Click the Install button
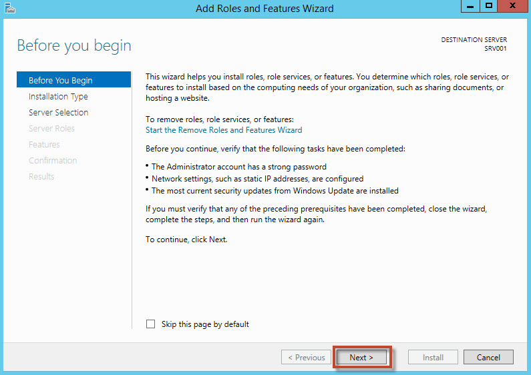Screen dimensions: 531x375 pos(433,358)
